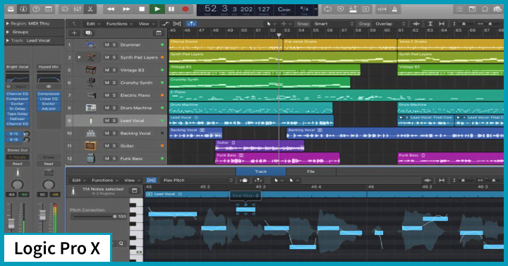Solo the Vintage B3 track
The width and height of the screenshot is (508, 266).
click(114, 70)
